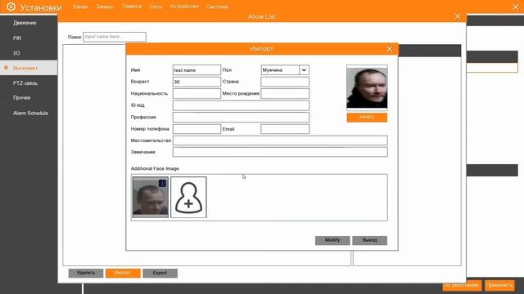Click the Имя name field

pos(196,70)
